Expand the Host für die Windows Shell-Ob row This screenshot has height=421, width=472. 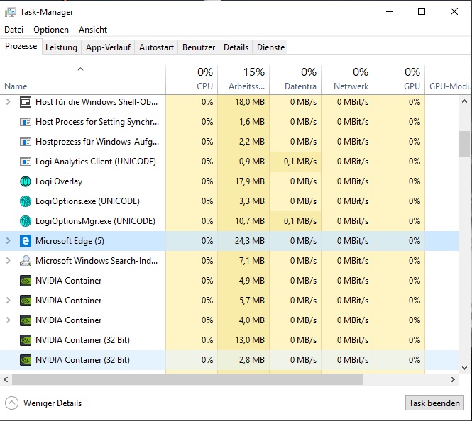coord(9,102)
